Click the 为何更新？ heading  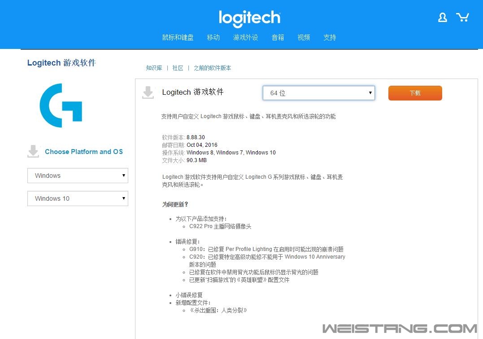tap(175, 204)
